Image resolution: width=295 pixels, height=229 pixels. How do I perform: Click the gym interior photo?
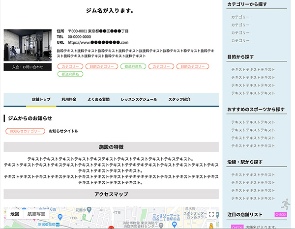click(x=28, y=45)
